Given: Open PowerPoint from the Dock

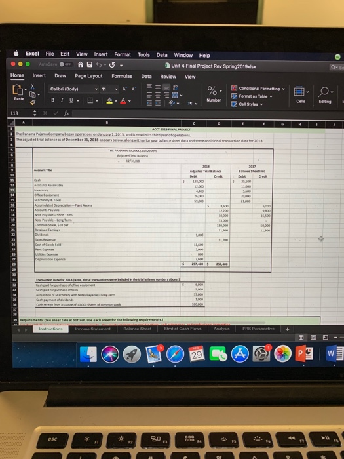Looking at the screenshot, I should tap(304, 353).
